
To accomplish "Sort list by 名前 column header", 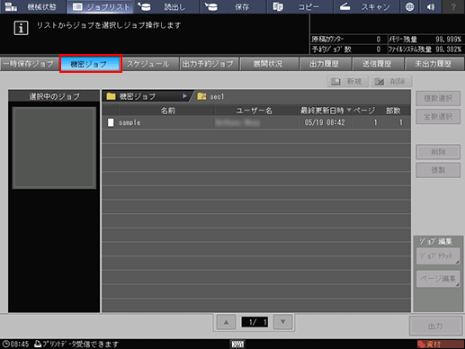I will tap(165, 111).
